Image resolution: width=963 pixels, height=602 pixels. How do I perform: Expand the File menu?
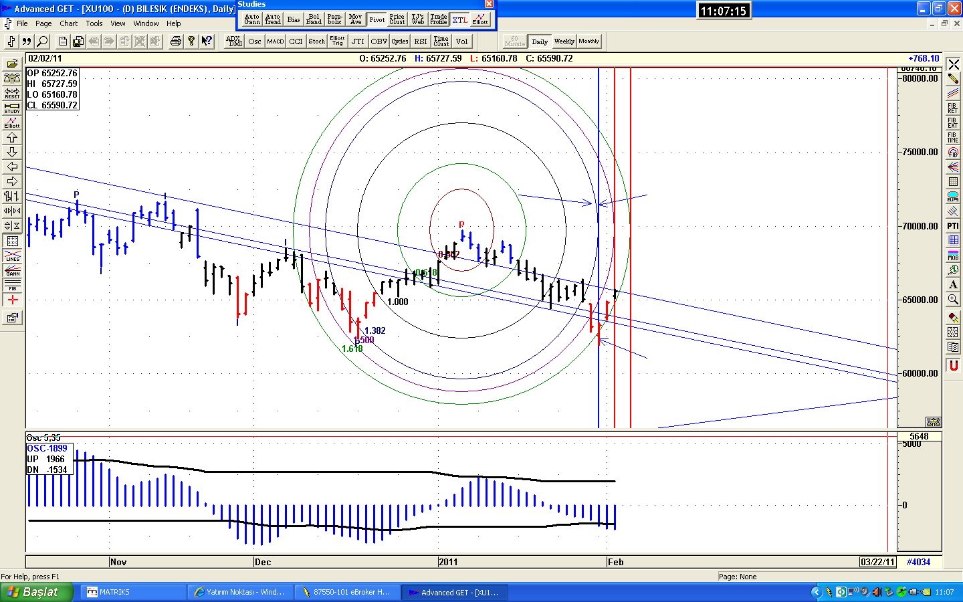pyautogui.click(x=22, y=23)
